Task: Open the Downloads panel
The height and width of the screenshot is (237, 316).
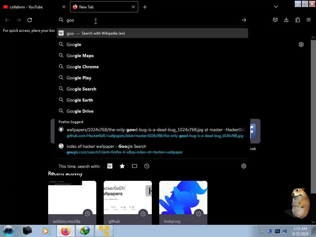Action: coord(286,20)
